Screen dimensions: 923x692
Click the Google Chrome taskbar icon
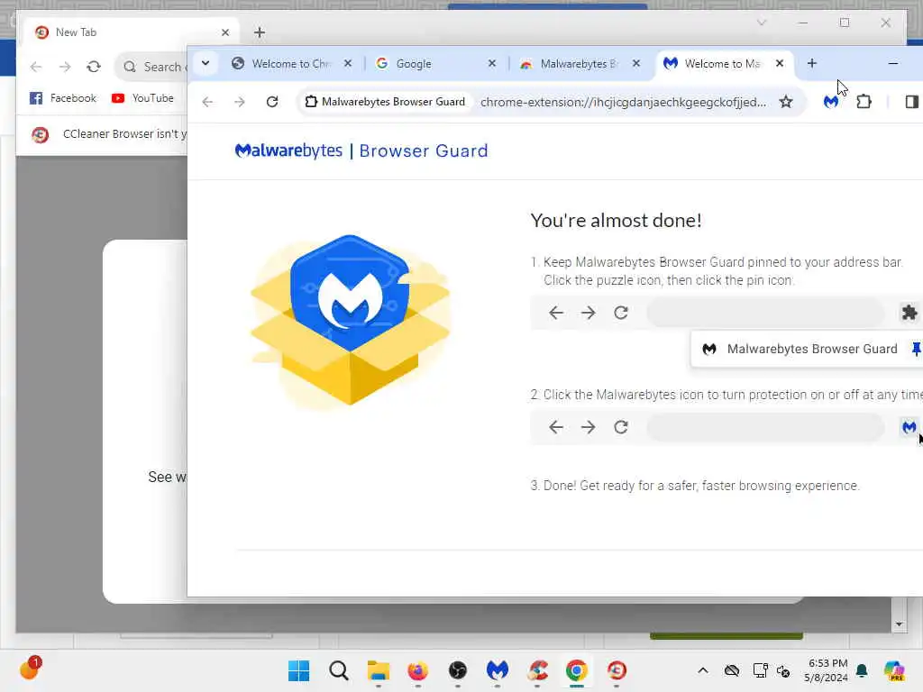point(577,670)
